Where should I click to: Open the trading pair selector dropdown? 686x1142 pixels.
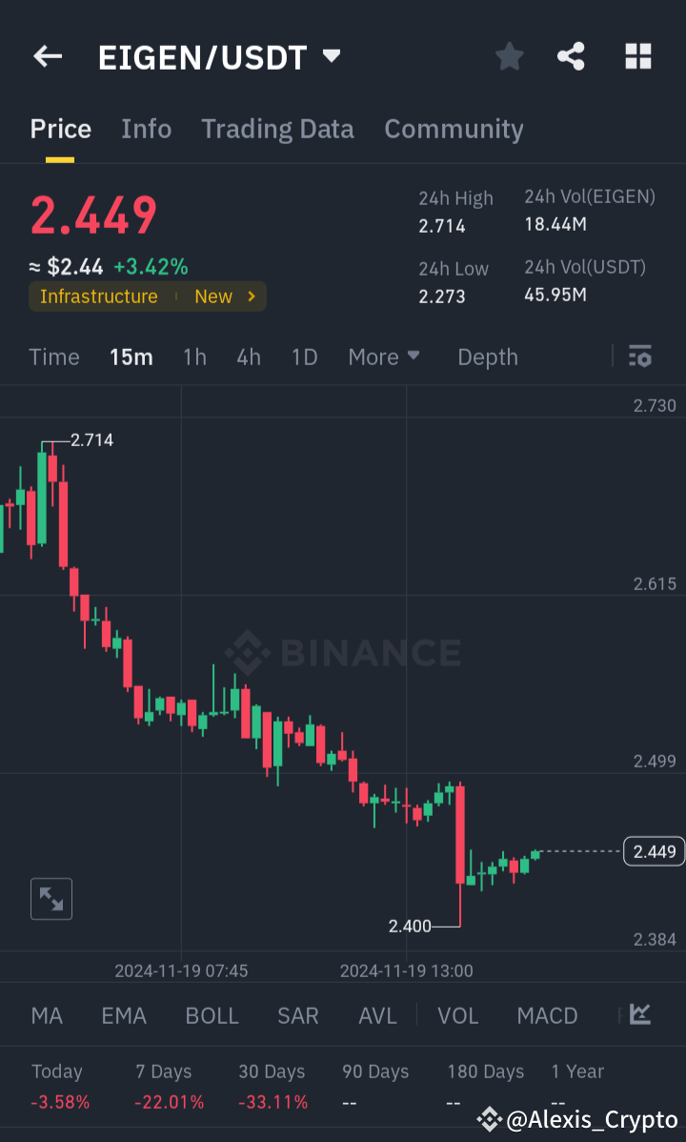[330, 56]
